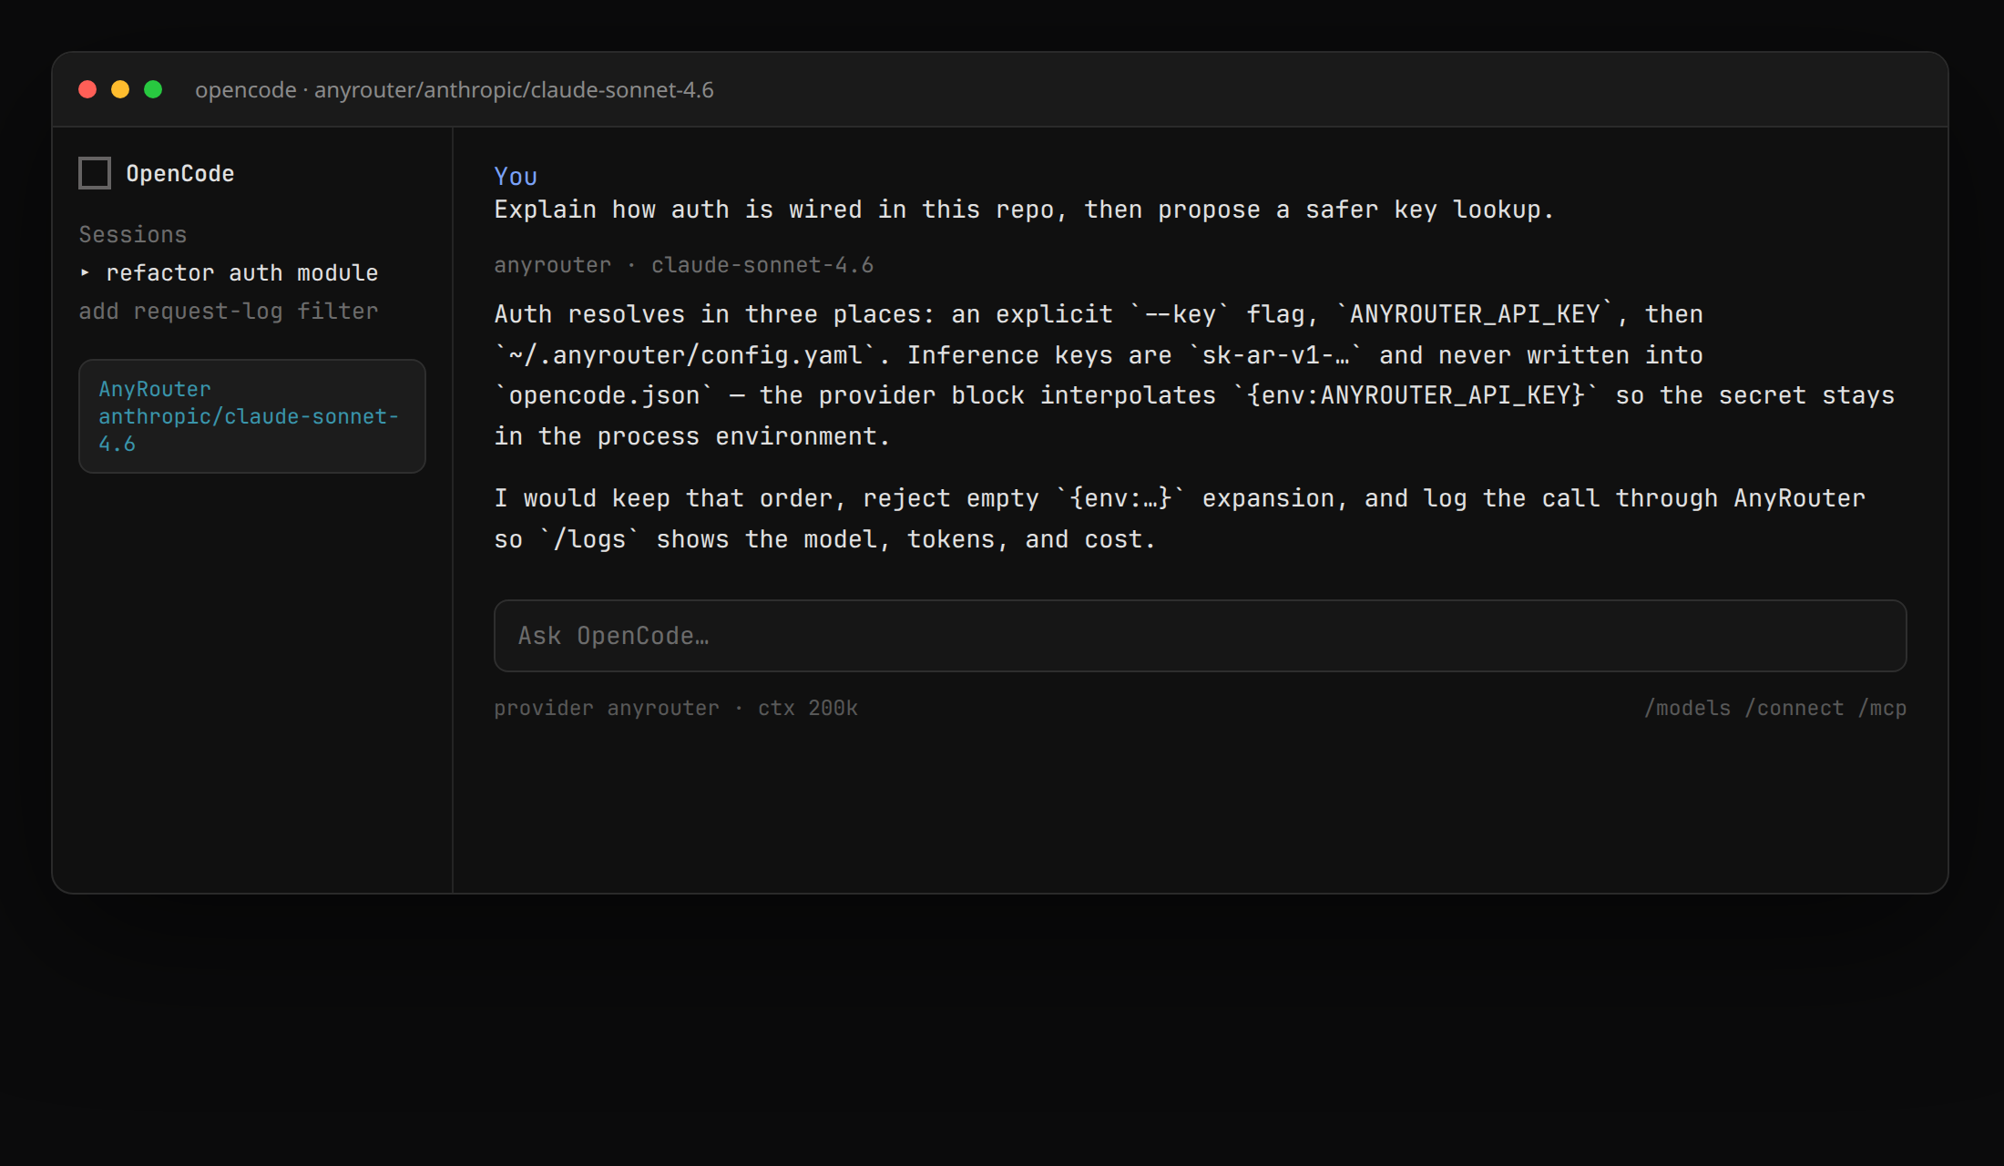Click the red close window dot
The height and width of the screenshot is (1166, 2004).
pyautogui.click(x=87, y=89)
